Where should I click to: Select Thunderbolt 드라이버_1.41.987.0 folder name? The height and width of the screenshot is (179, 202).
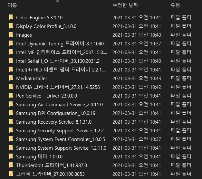point(52,165)
